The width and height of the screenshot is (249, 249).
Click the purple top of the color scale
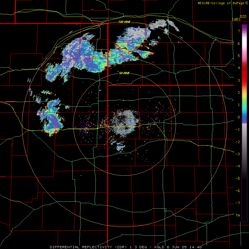(x=244, y=27)
